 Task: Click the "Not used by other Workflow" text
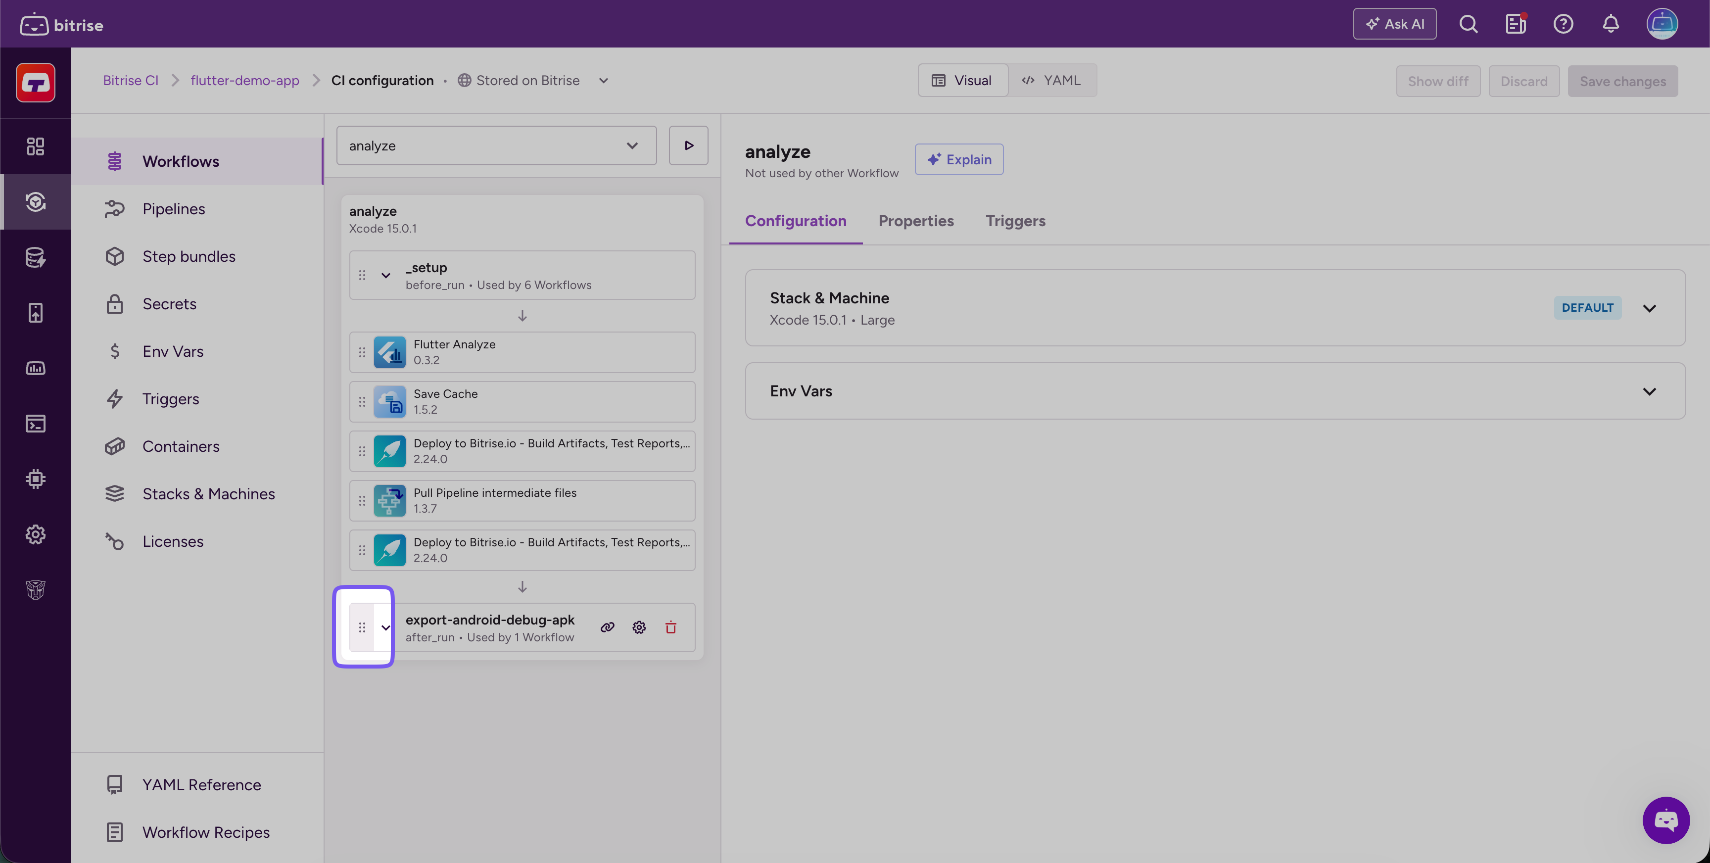822,173
